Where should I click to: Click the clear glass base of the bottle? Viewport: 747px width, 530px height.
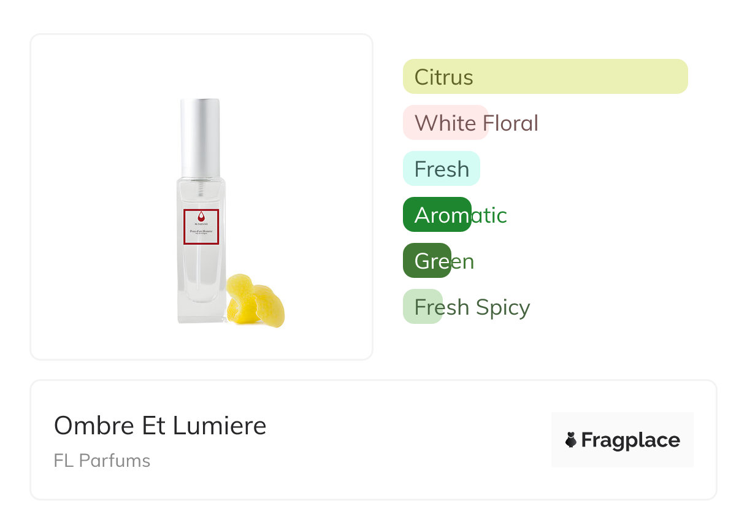click(x=201, y=313)
